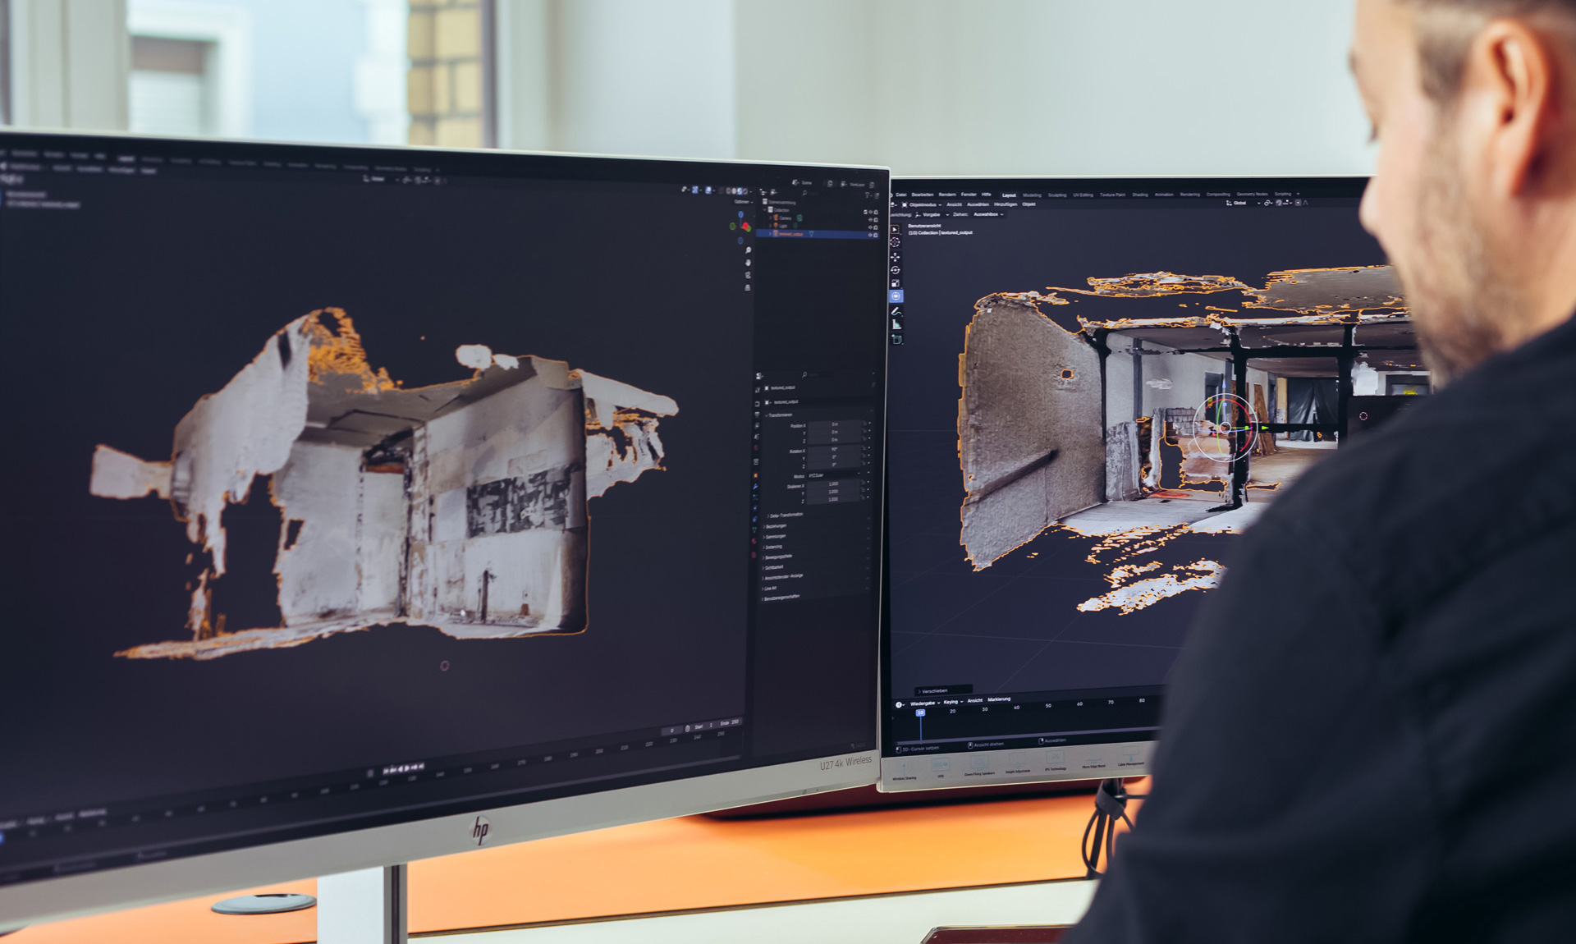Click the timeline playhead at frame 10
The height and width of the screenshot is (944, 1576).
click(920, 713)
